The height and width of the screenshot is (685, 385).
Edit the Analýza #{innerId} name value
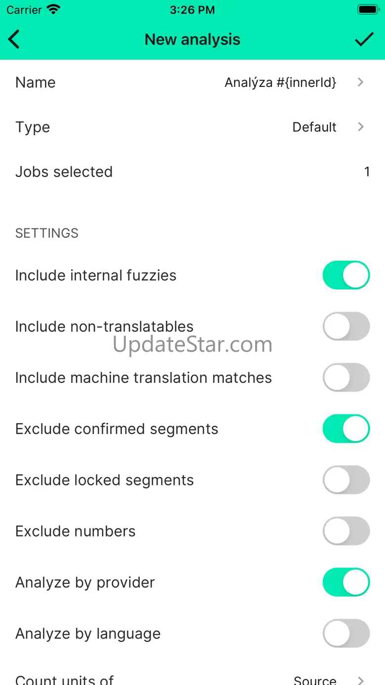(x=280, y=82)
